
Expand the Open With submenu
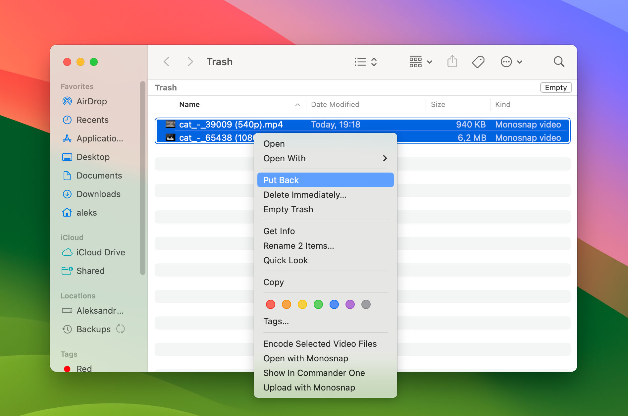pyautogui.click(x=325, y=158)
